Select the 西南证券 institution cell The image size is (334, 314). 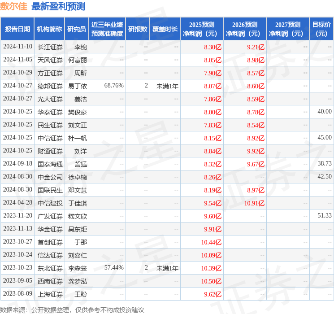pos(50,281)
